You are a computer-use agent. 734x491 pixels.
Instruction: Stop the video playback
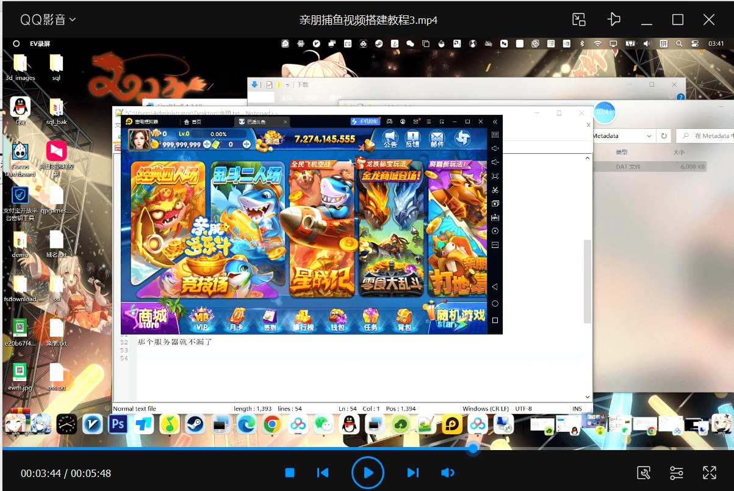point(290,473)
